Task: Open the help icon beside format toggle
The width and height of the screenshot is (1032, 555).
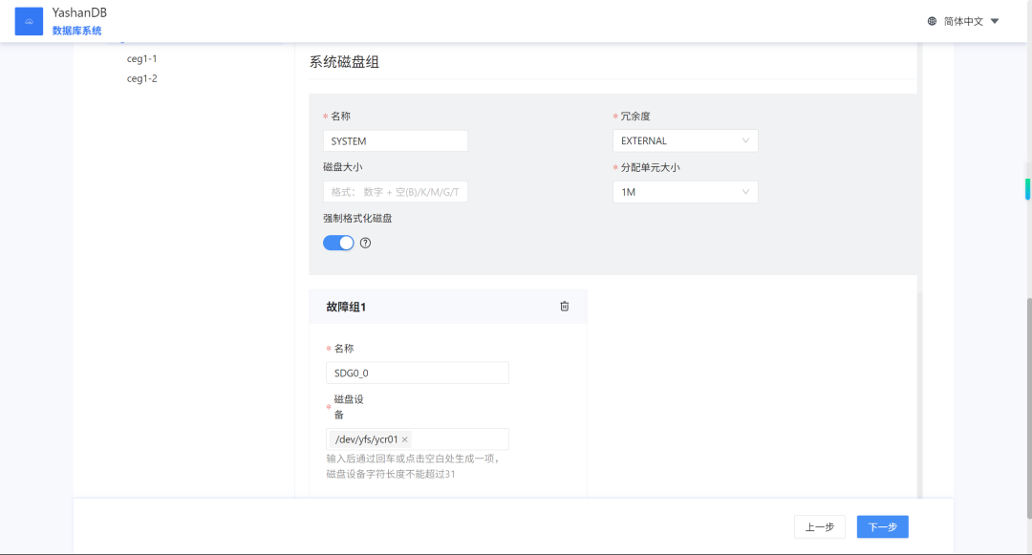Action: pyautogui.click(x=365, y=243)
